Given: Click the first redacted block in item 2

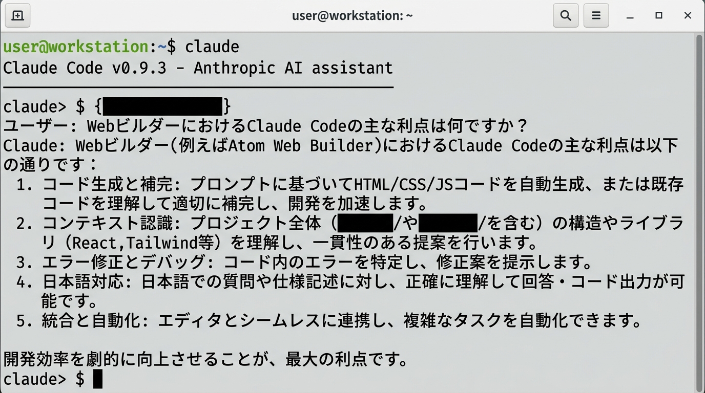Looking at the screenshot, I should pyautogui.click(x=365, y=224).
